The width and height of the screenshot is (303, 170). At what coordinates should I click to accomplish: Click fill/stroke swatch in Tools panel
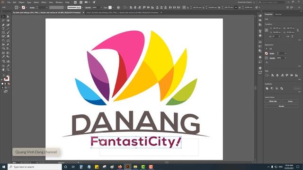[6, 78]
